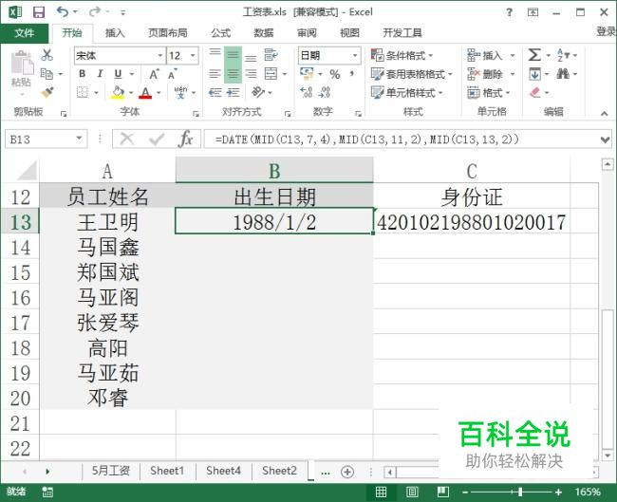Increase font size with large A icon
The height and width of the screenshot is (502, 617).
(x=154, y=74)
